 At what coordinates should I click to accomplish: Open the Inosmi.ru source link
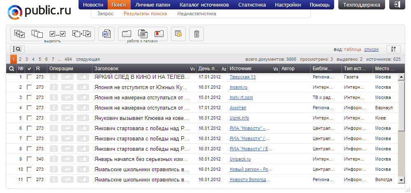coord(238,87)
